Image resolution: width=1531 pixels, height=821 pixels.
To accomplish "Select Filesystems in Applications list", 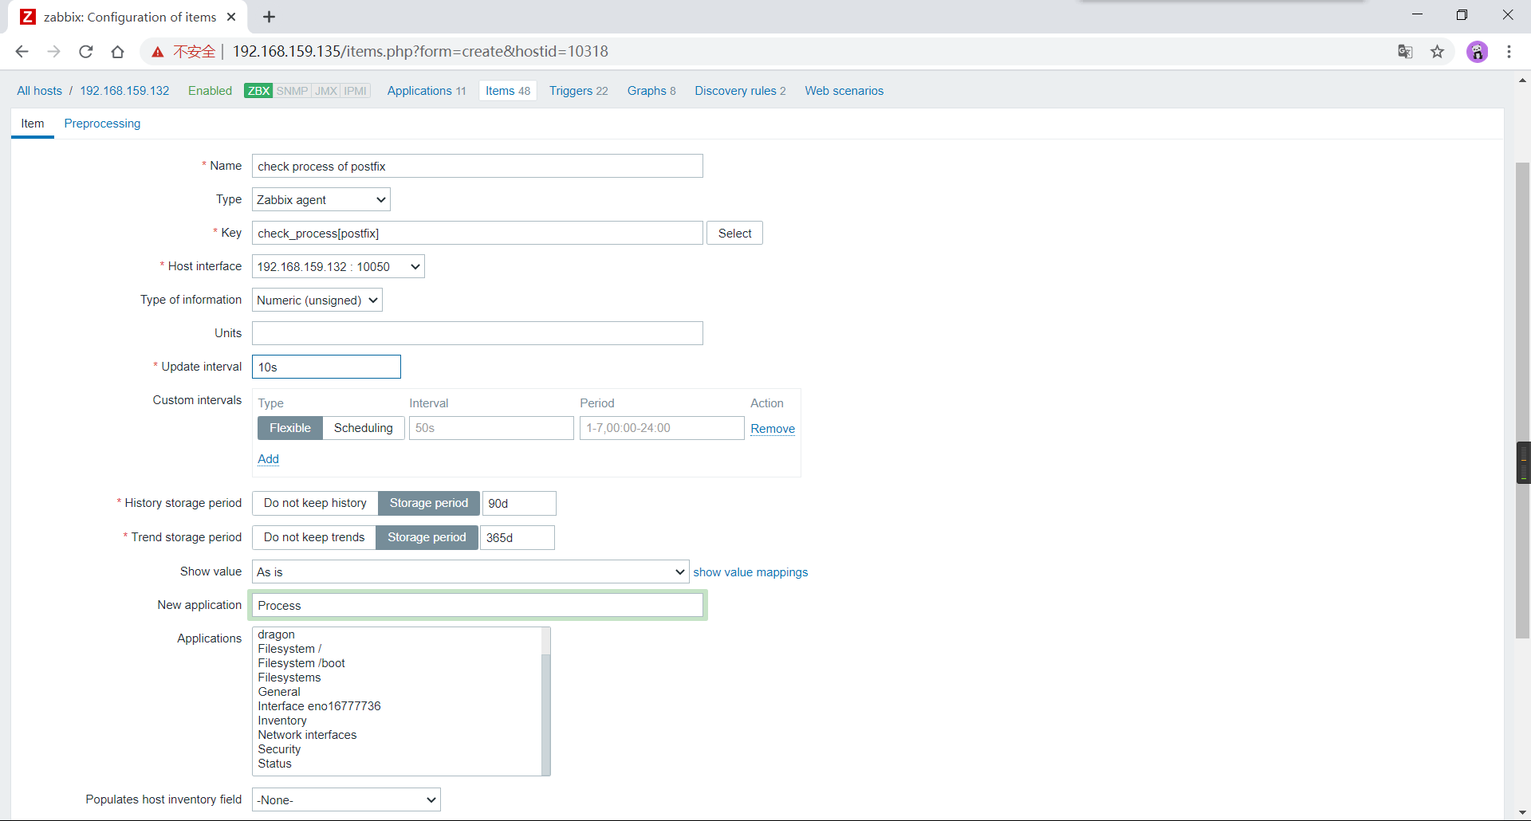I will pyautogui.click(x=289, y=678).
